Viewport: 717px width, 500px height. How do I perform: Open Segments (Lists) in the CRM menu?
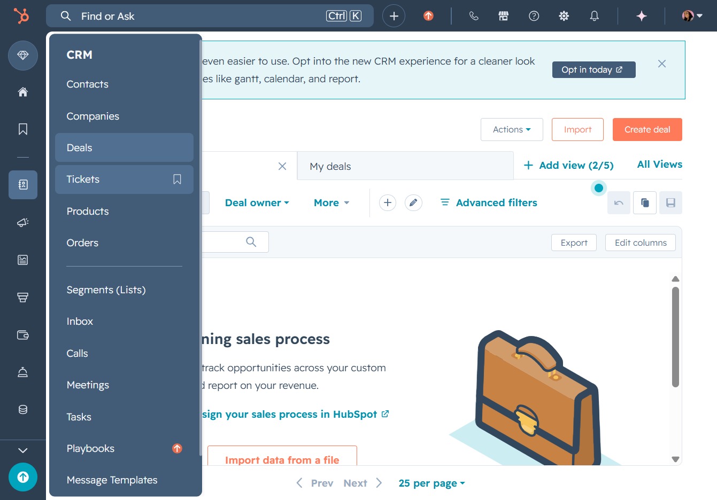(x=124, y=290)
